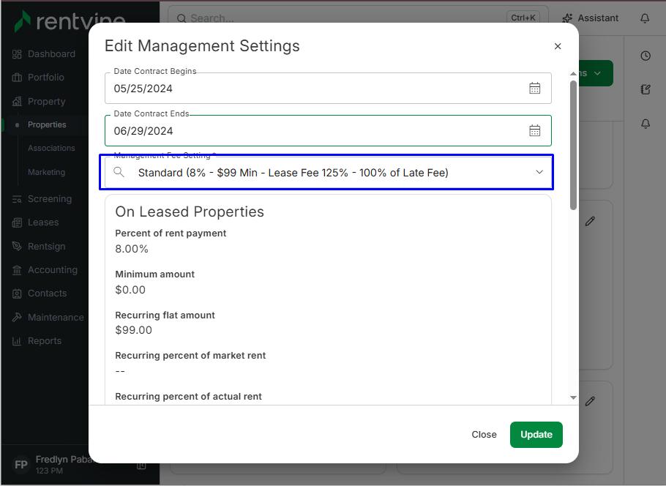Click the Rentvine logo
This screenshot has width=666, height=486.
point(70,21)
